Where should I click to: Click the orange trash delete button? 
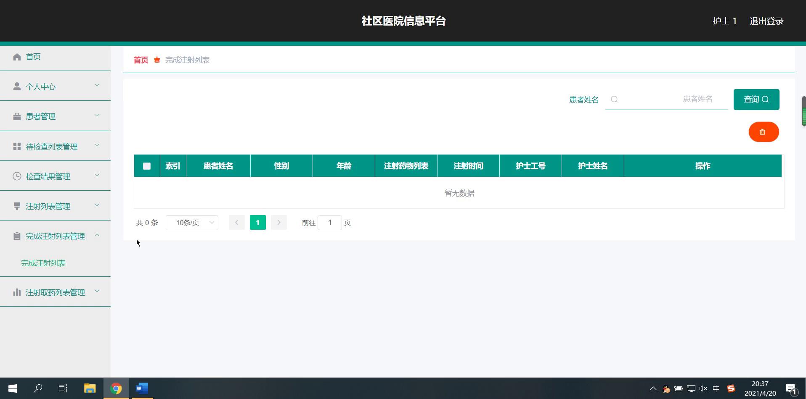coord(764,132)
